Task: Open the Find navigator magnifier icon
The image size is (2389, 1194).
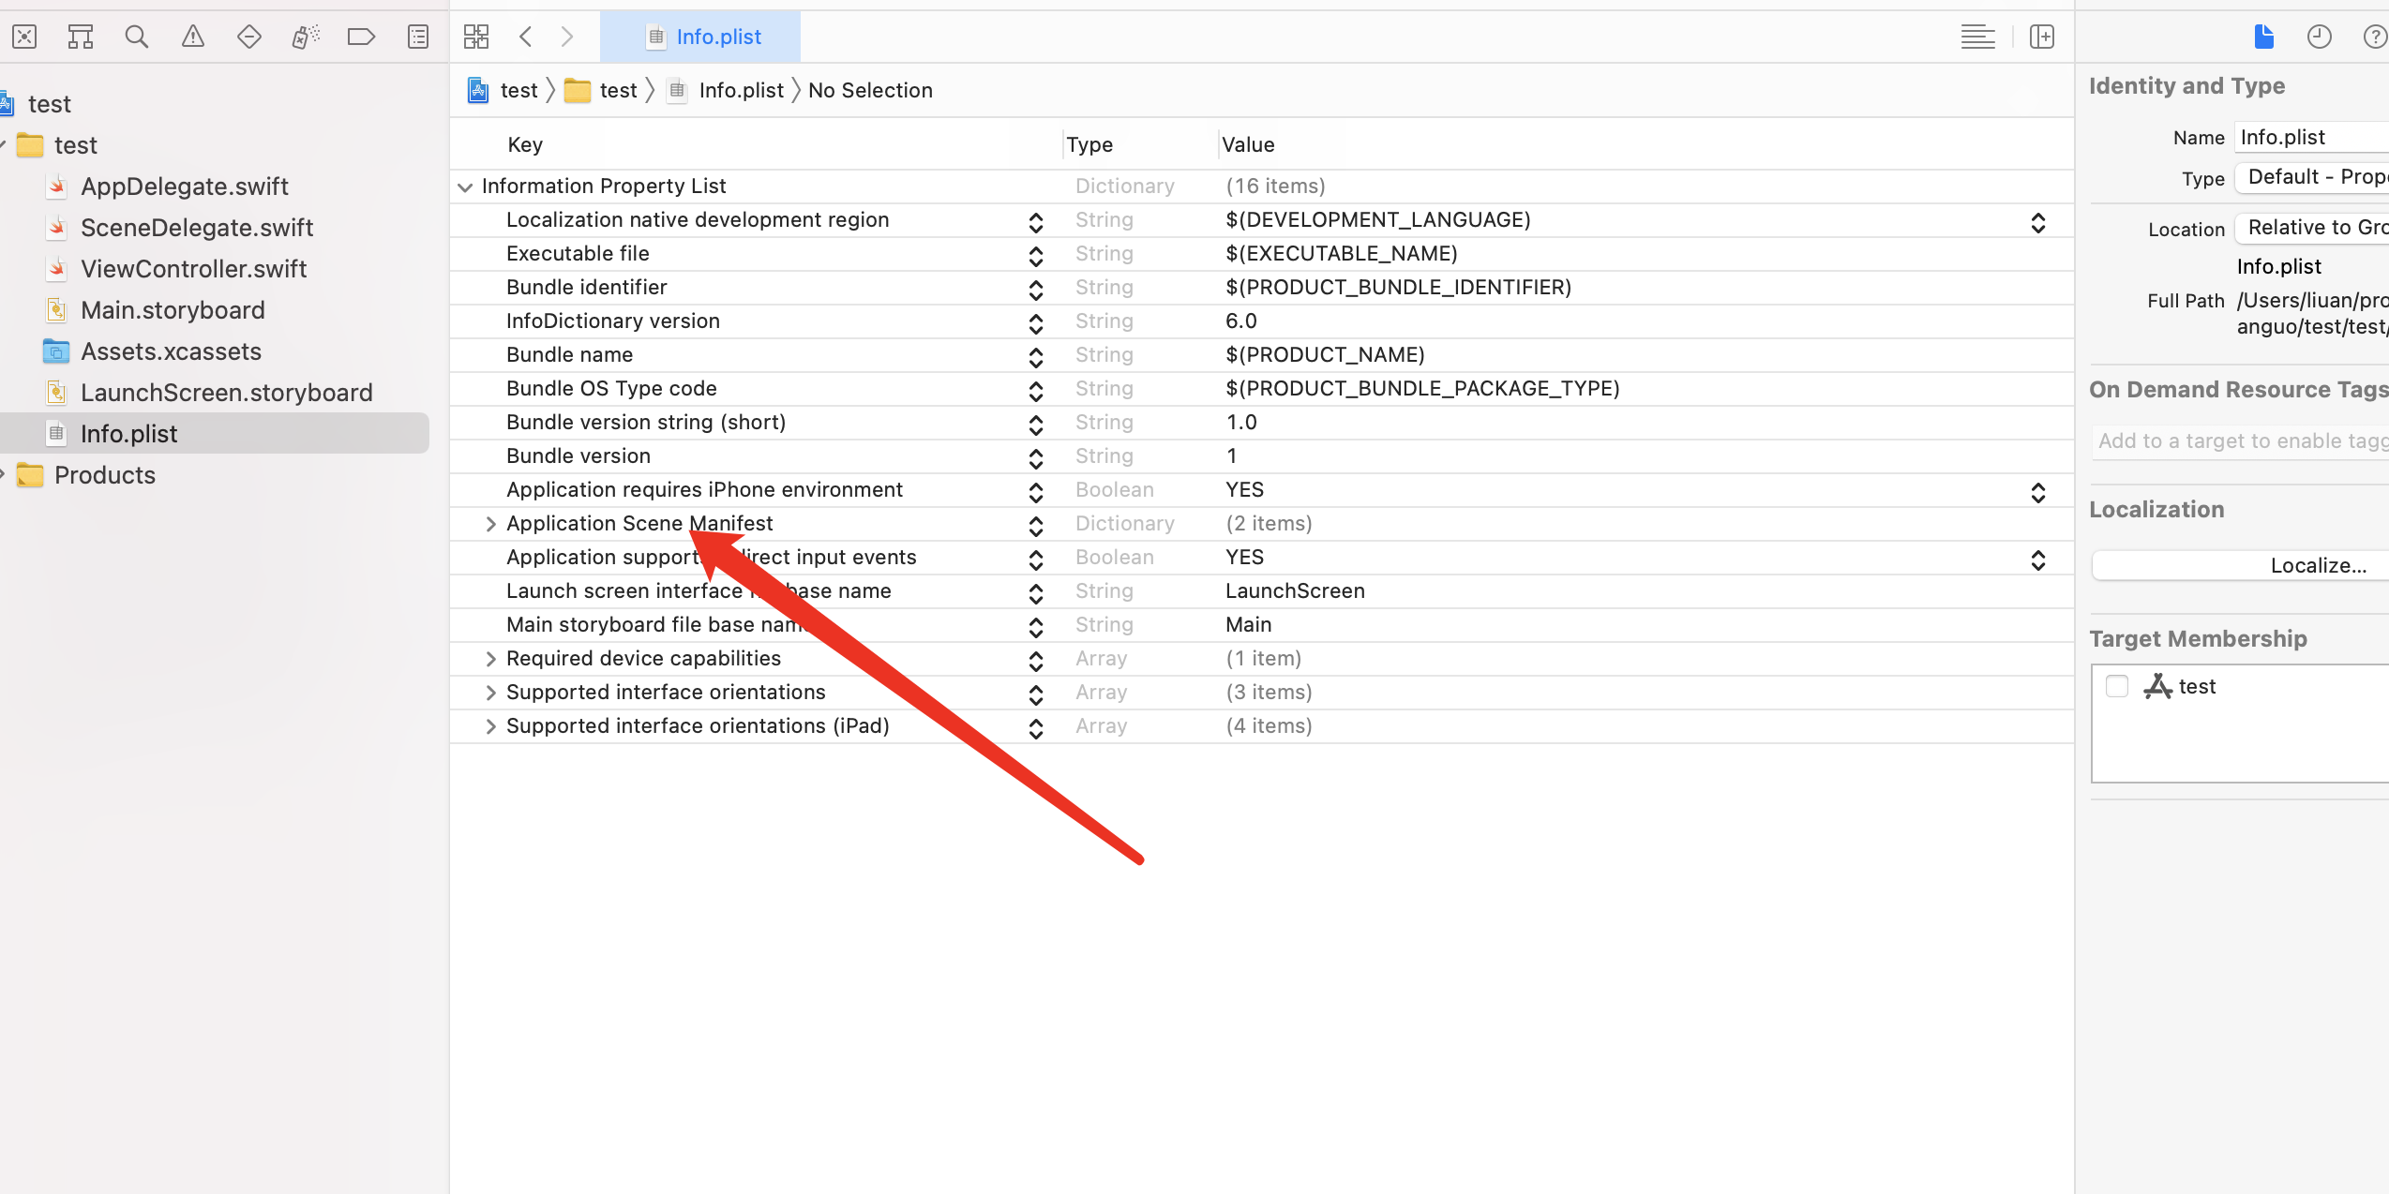Action: click(x=137, y=37)
